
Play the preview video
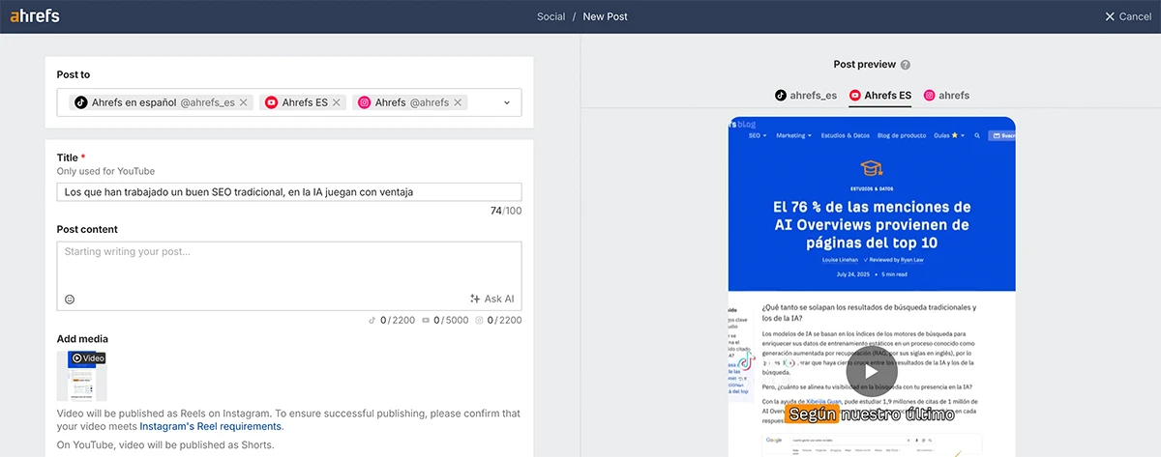[x=871, y=371]
